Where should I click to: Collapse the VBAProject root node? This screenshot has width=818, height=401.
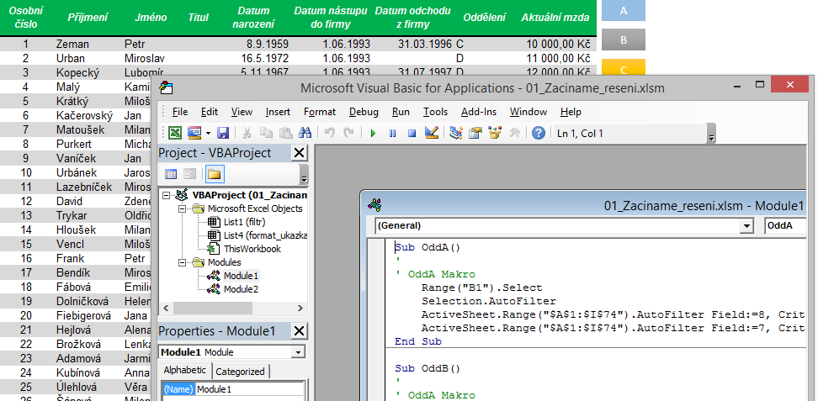[x=166, y=195]
